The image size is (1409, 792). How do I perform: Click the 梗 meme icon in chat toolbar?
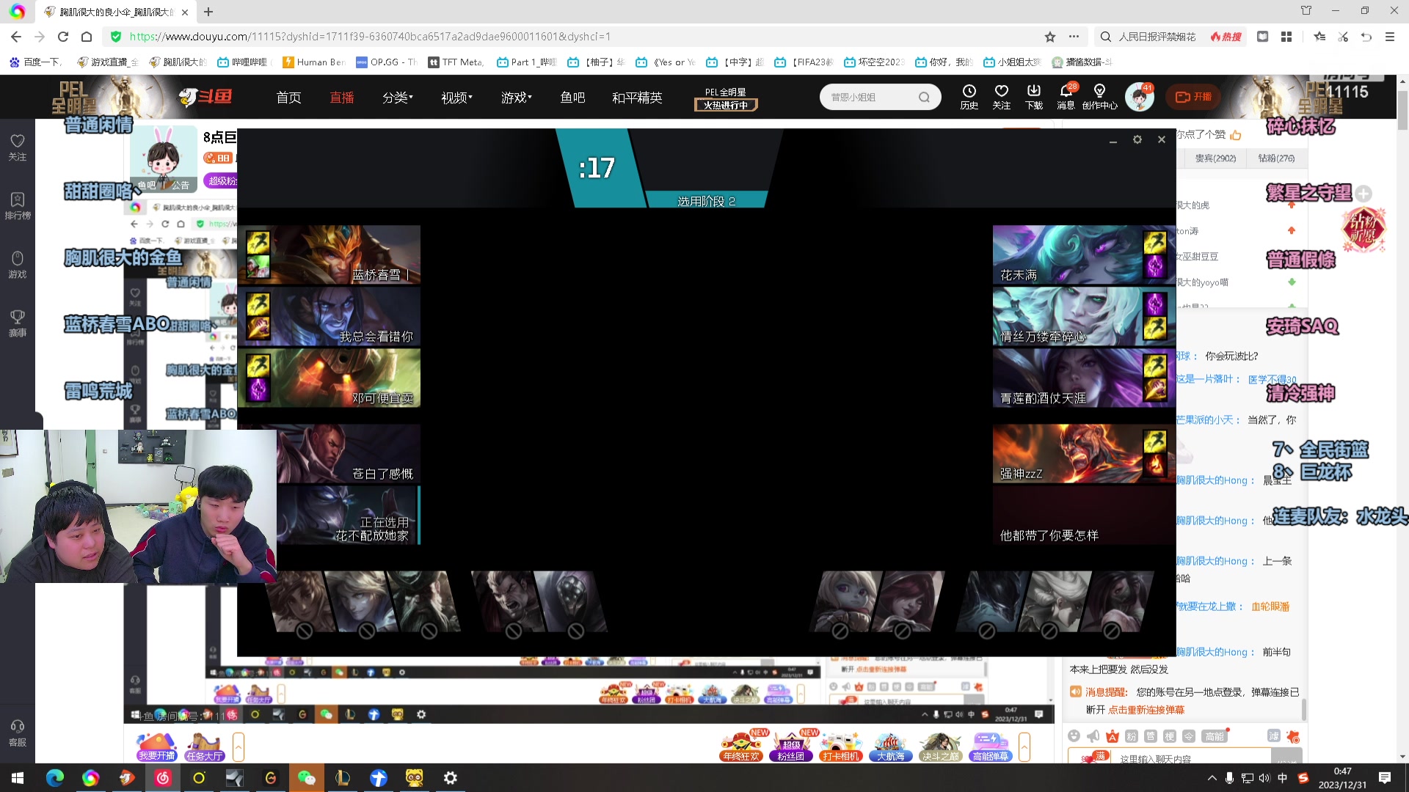[x=1170, y=736]
